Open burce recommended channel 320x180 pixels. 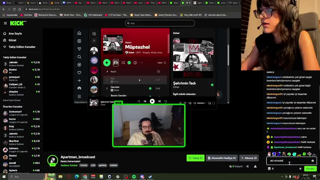(x=21, y=120)
